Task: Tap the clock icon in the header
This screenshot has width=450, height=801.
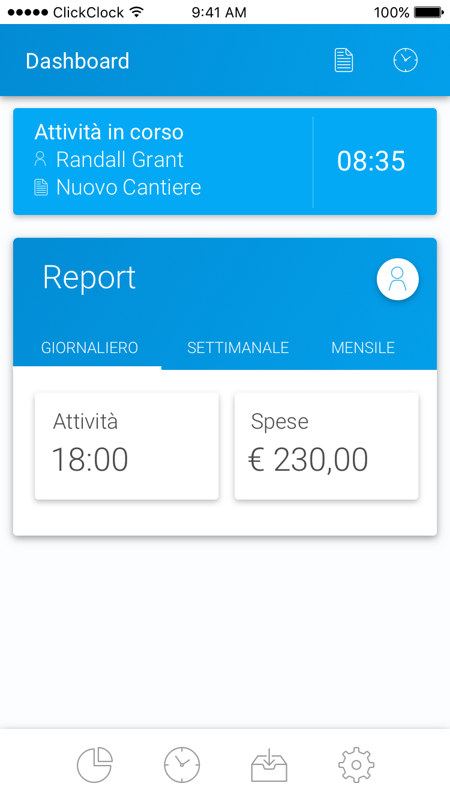Action: pyautogui.click(x=406, y=60)
